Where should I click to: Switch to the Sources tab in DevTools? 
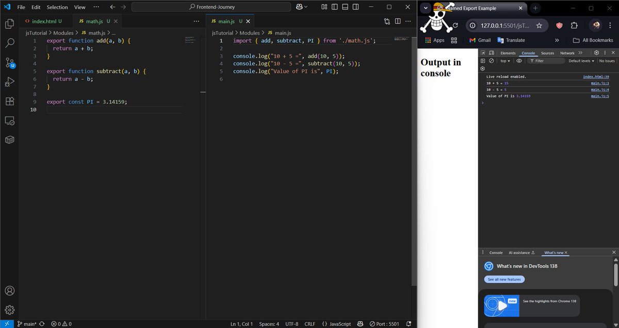pos(547,53)
